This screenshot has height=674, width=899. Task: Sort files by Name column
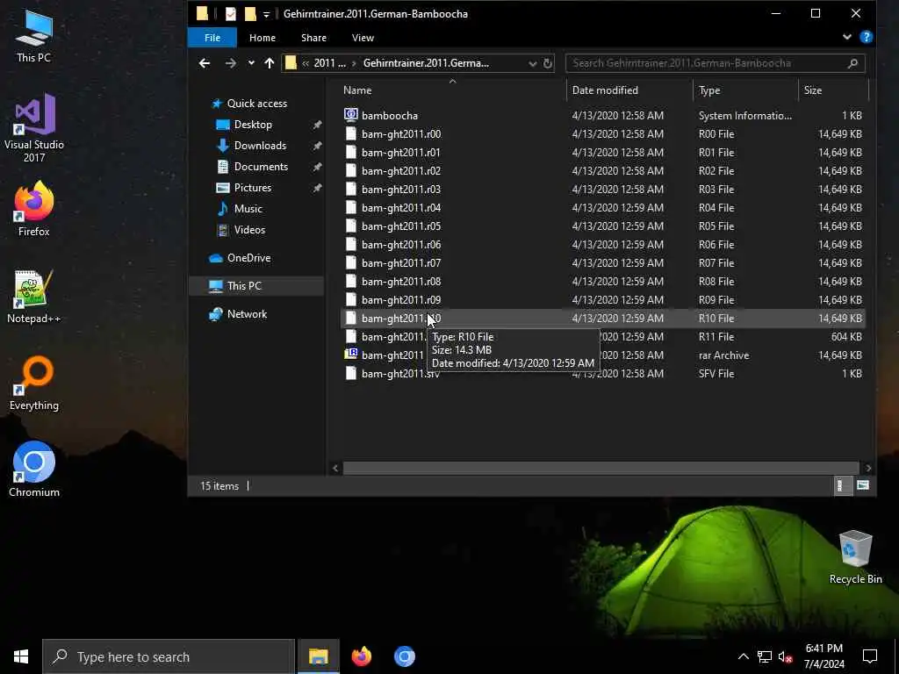357,90
